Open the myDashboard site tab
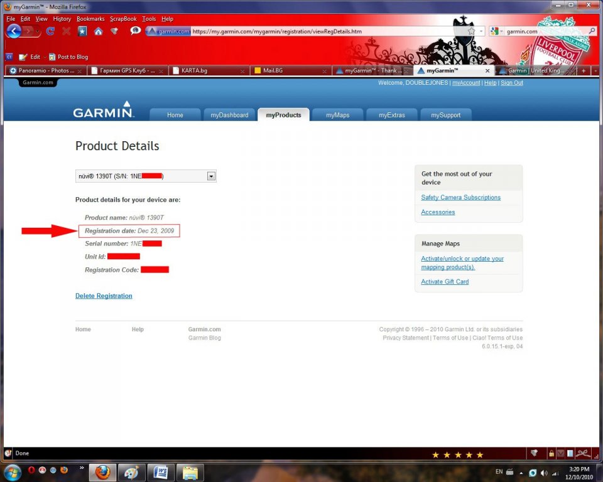This screenshot has width=603, height=482. point(230,115)
